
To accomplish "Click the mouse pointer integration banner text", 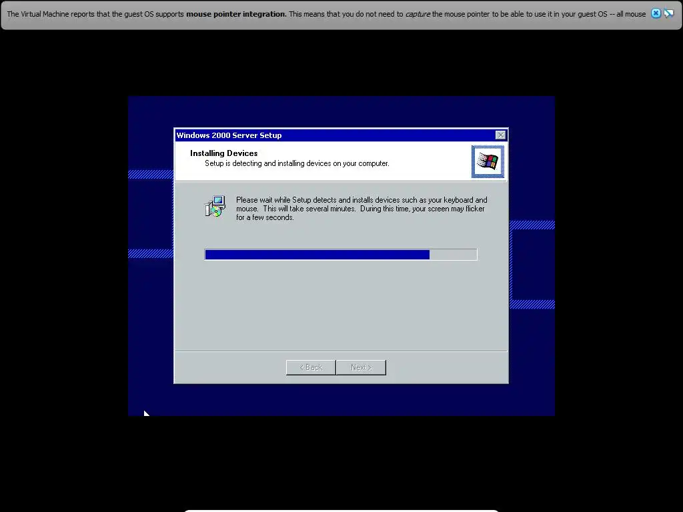I will point(326,14).
